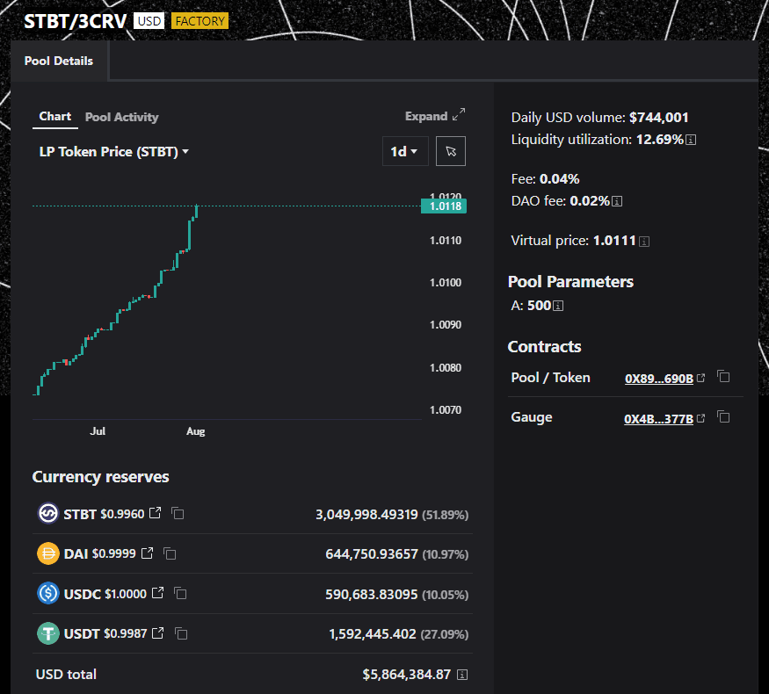Click the USDT price $0.9987
The width and height of the screenshot is (769, 694).
125,634
